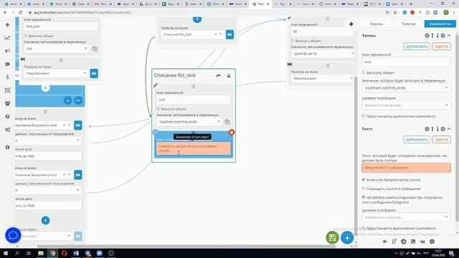Open the constructor diagram icon in sidebar
459x258 pixels.
(8, 90)
